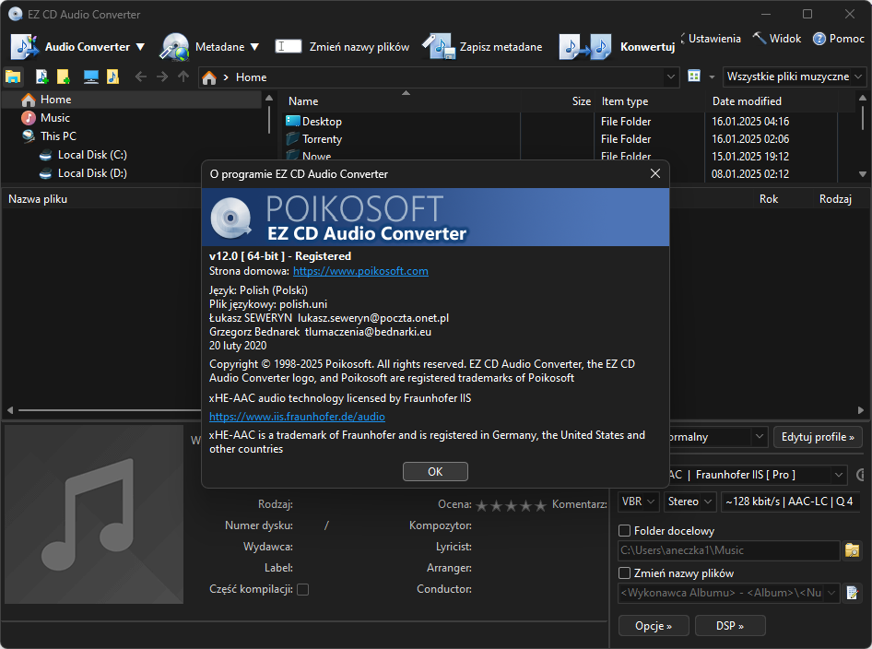Browse output folder with the folder icon

pos(852,550)
